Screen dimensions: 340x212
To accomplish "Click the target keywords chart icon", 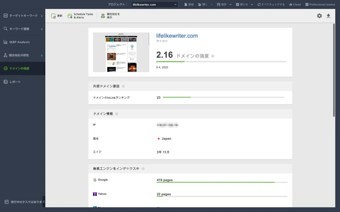I will click(6, 16).
